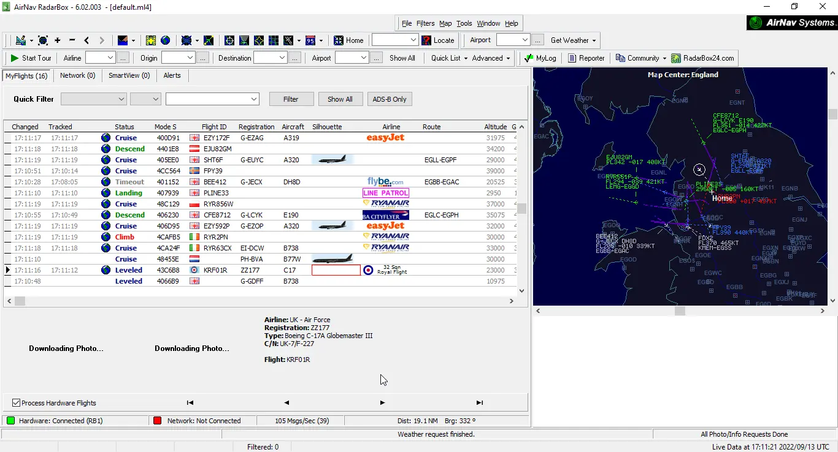
Task: Zoom out with the minus icon
Action: [x=72, y=40]
